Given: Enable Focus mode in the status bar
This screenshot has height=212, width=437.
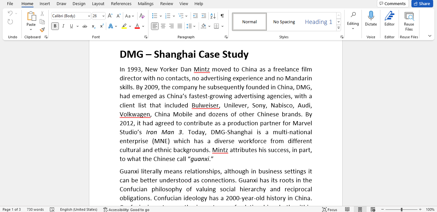Looking at the screenshot, I should 330,209.
